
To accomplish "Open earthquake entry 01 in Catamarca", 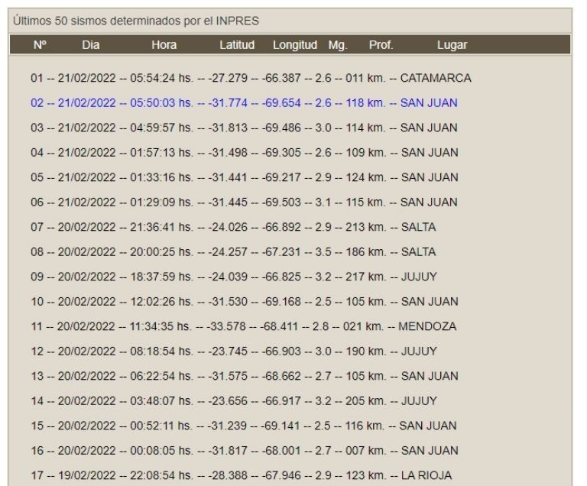I will (x=251, y=78).
